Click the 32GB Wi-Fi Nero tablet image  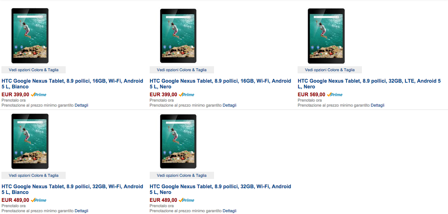tap(178, 141)
